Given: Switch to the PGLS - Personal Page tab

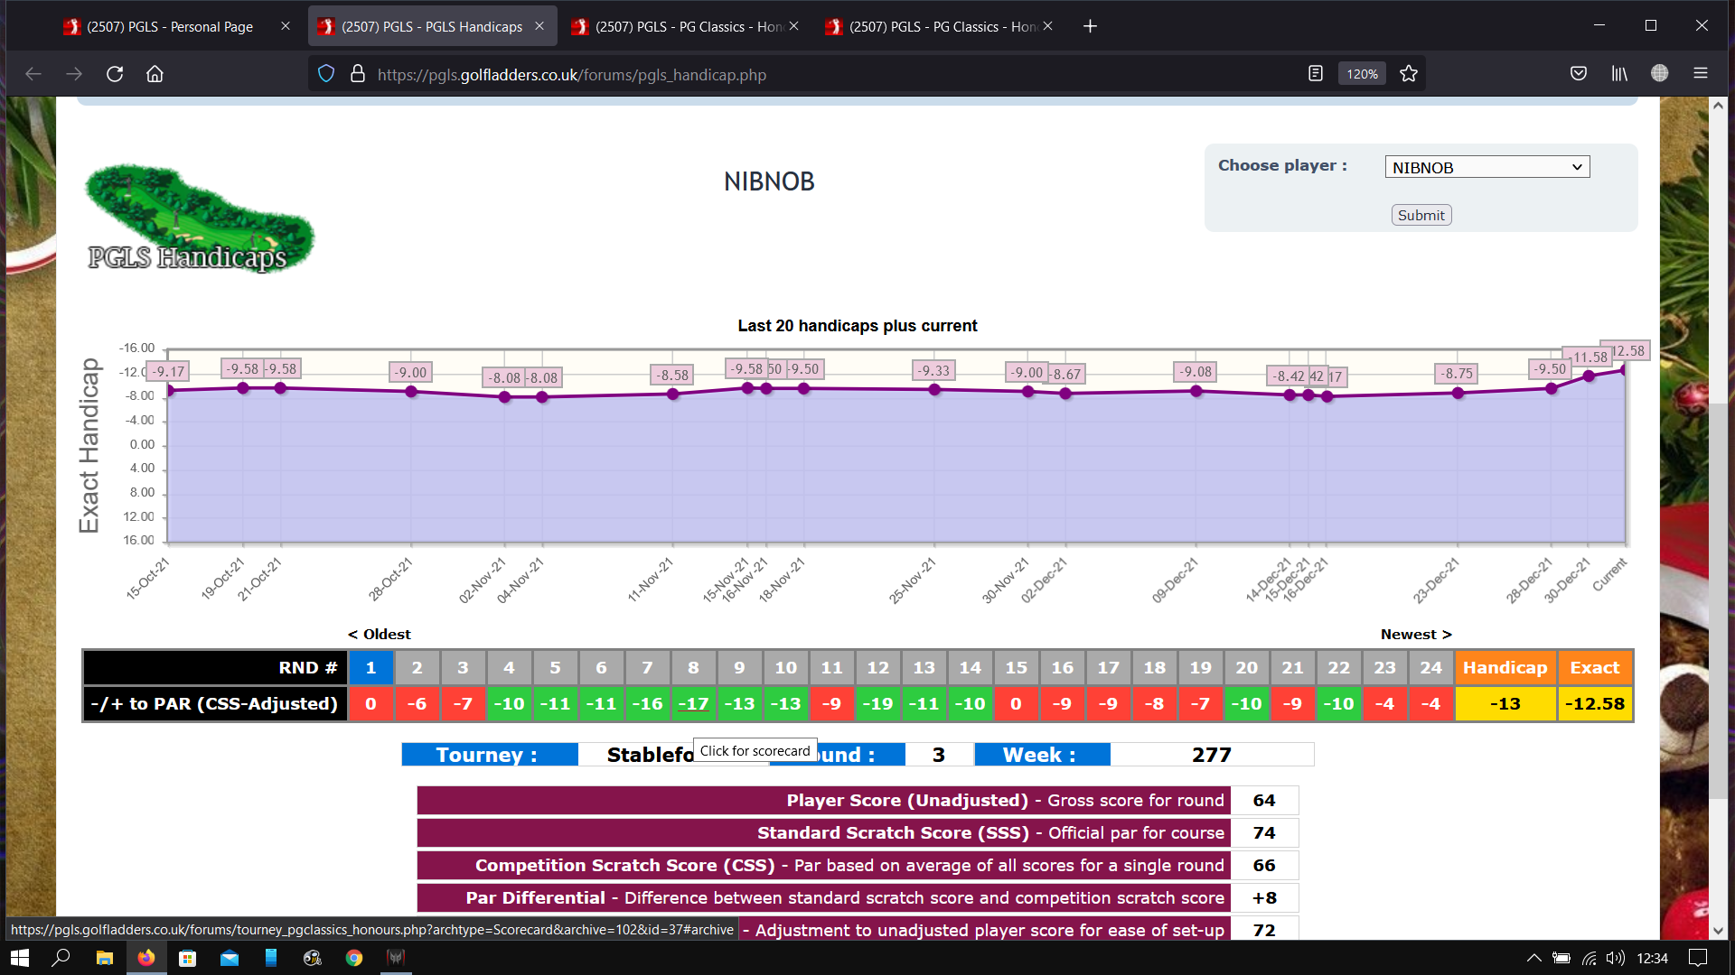Looking at the screenshot, I should pos(170,26).
